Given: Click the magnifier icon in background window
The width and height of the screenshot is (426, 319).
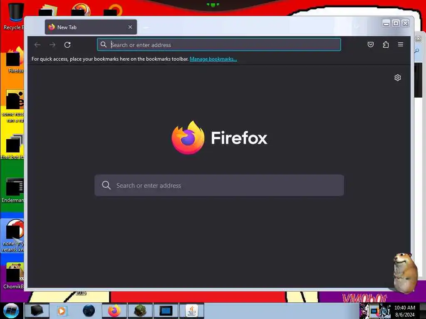Looking at the screenshot, I should coord(417,51).
